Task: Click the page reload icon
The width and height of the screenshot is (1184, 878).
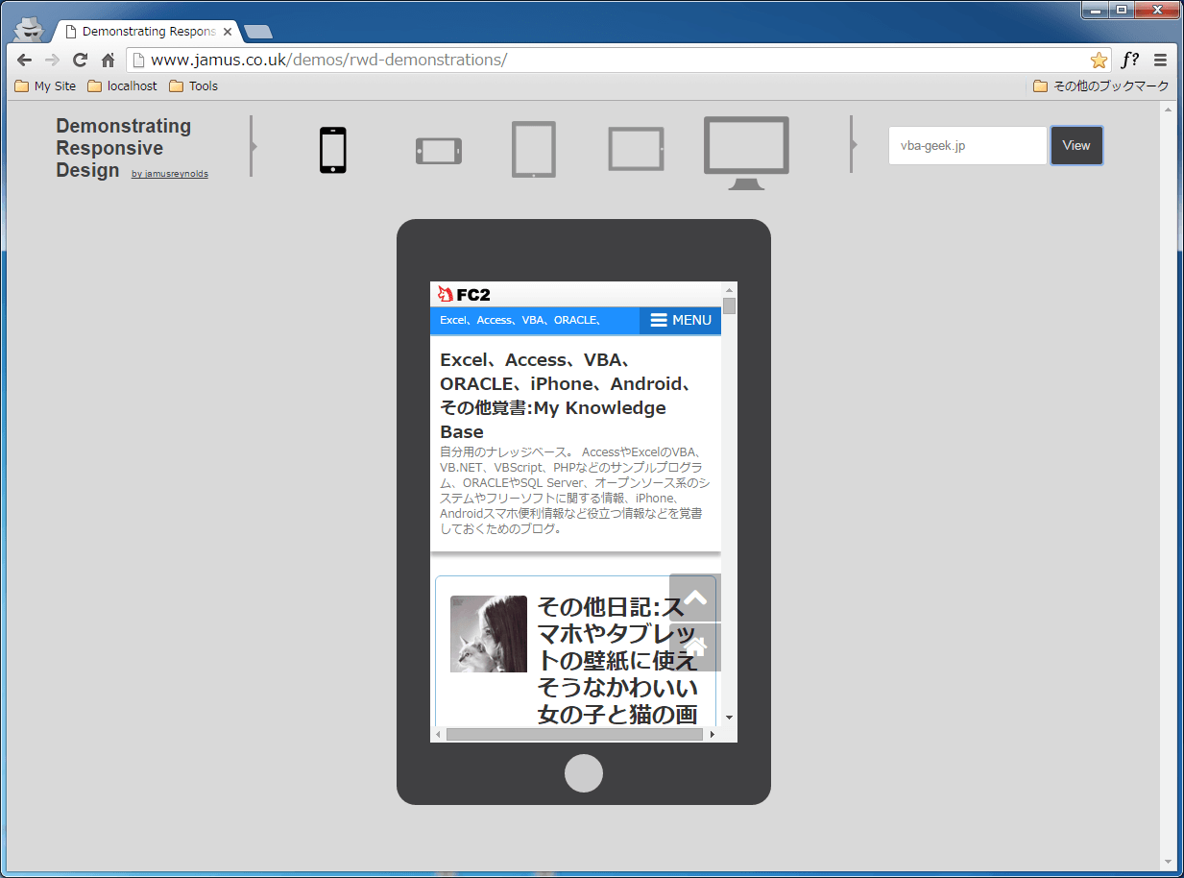Action: pos(80,59)
